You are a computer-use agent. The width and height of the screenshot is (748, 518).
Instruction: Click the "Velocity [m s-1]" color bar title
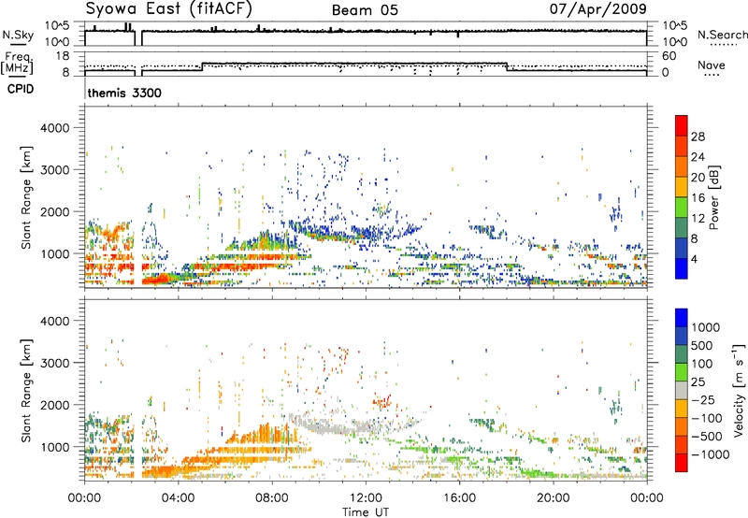(x=739, y=390)
